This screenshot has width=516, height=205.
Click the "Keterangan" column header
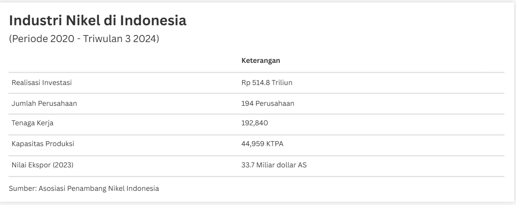(x=260, y=61)
